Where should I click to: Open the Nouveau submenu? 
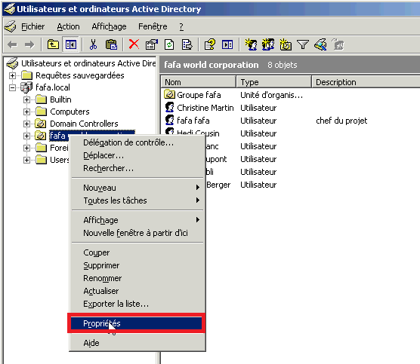click(137, 188)
